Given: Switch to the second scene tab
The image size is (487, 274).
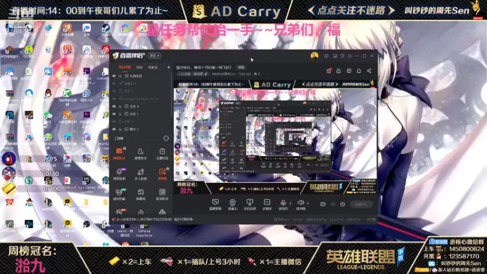Looking at the screenshot, I should 139,67.
